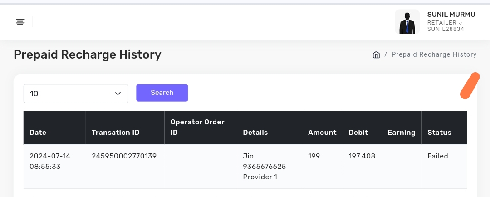Click the SUNIL MURMU user name
Screen dimensions: 490x197
[451, 15]
